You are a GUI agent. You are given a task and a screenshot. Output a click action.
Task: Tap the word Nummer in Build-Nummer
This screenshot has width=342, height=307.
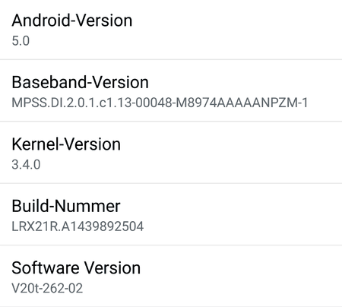tap(88, 206)
